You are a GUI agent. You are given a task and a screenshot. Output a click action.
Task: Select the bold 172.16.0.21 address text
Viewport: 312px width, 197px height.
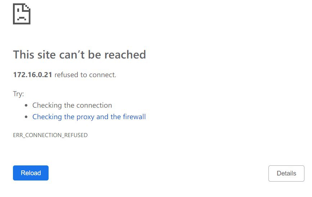pyautogui.click(x=33, y=75)
